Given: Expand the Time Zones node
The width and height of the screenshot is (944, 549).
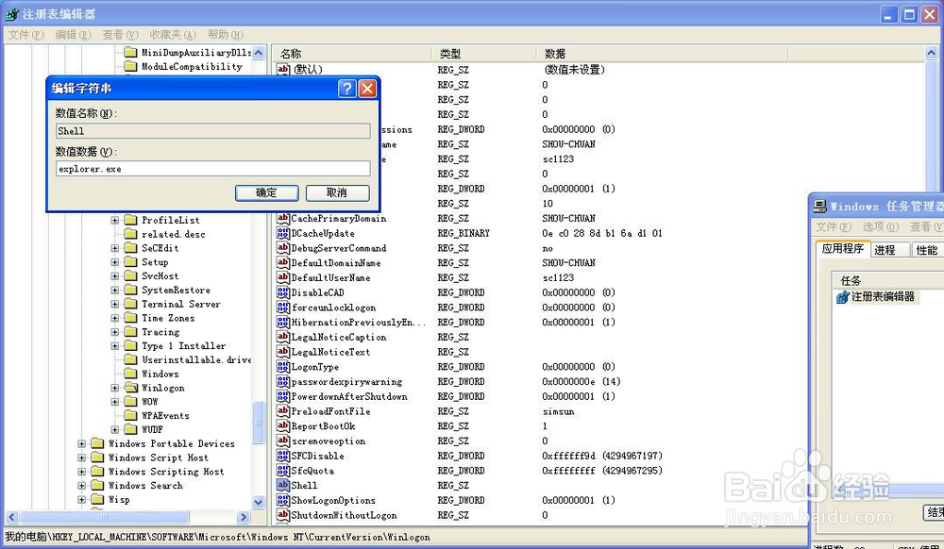Looking at the screenshot, I should tap(115, 318).
